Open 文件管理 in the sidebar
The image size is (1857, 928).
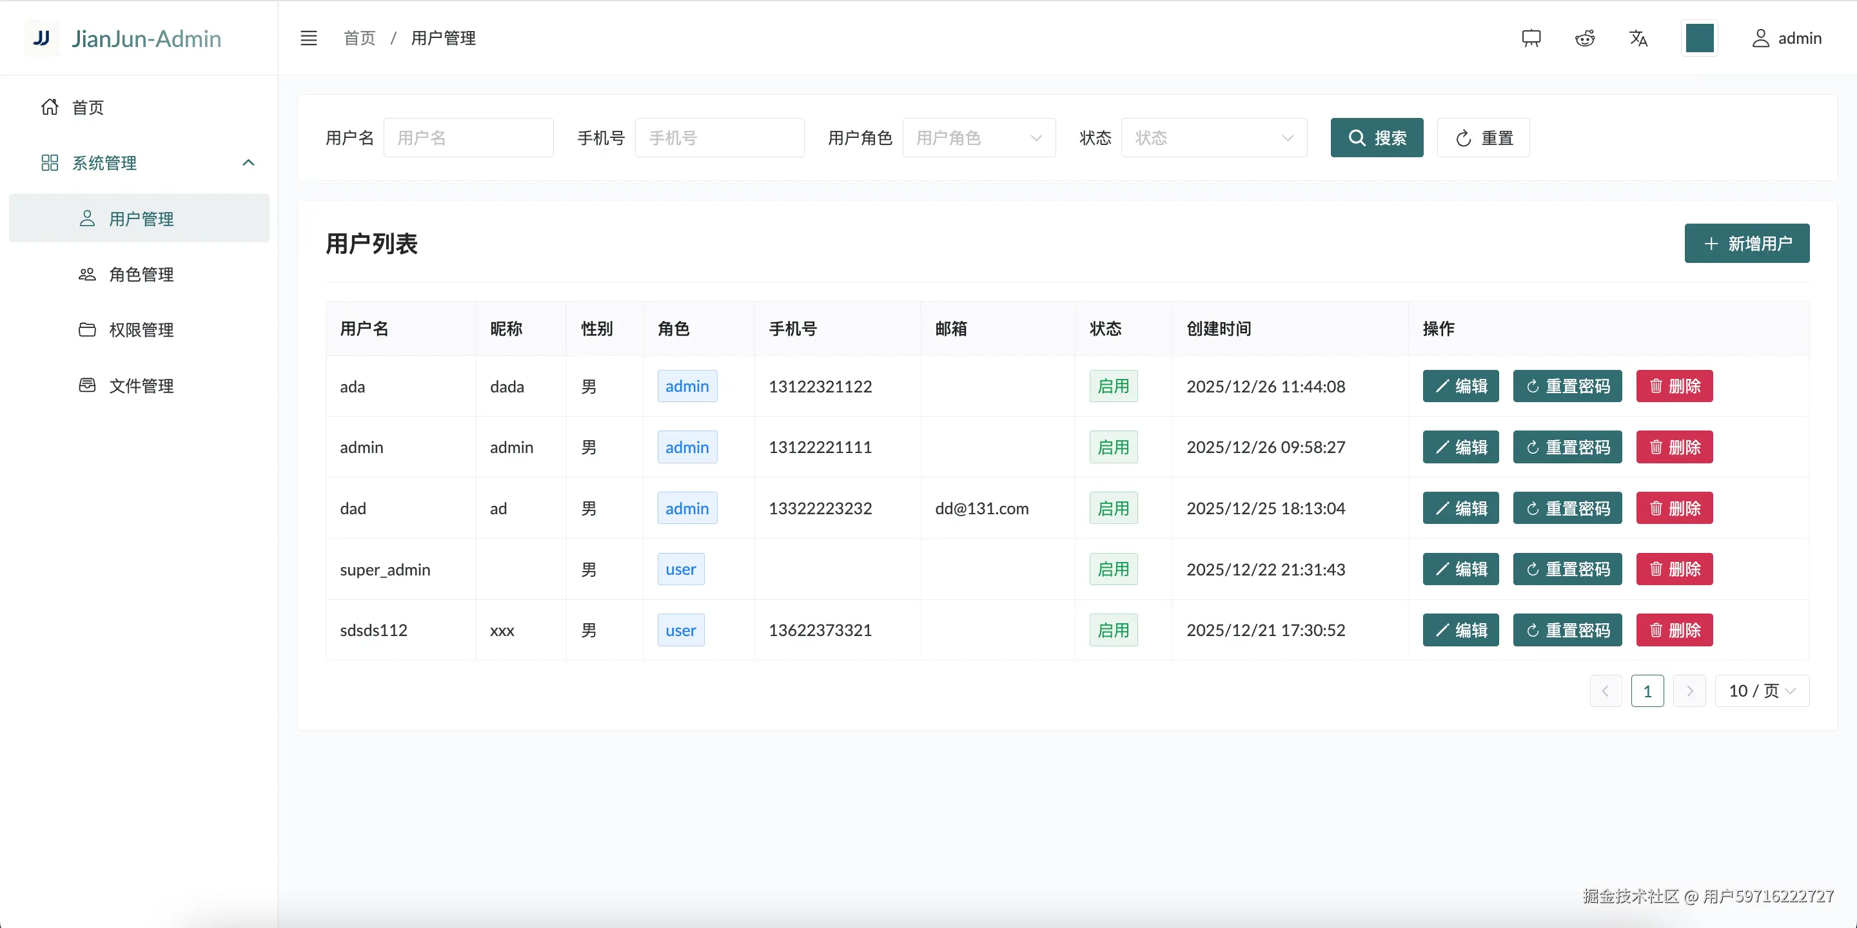(x=141, y=386)
